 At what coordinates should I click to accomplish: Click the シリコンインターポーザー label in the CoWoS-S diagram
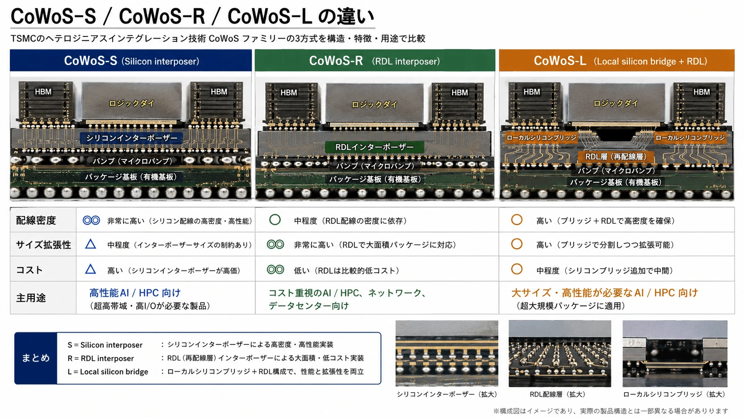tap(132, 138)
